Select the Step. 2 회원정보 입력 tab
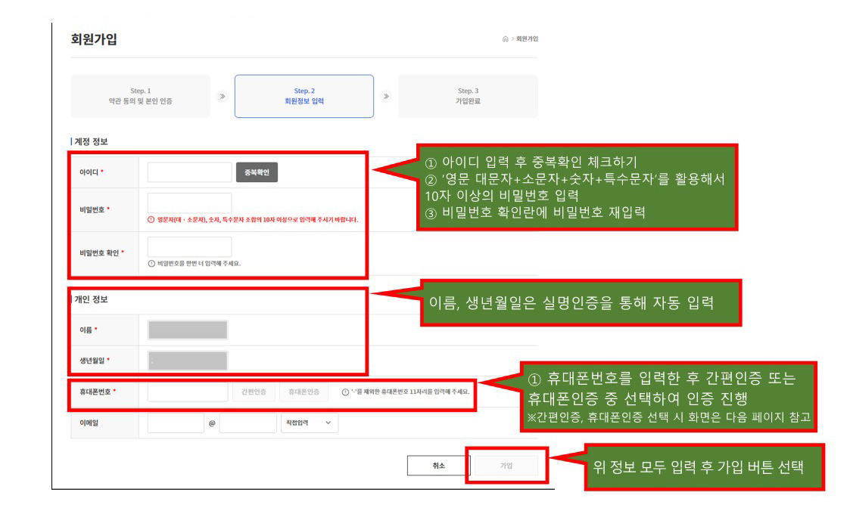Image resolution: width=850 pixels, height=514 pixels. tap(304, 96)
